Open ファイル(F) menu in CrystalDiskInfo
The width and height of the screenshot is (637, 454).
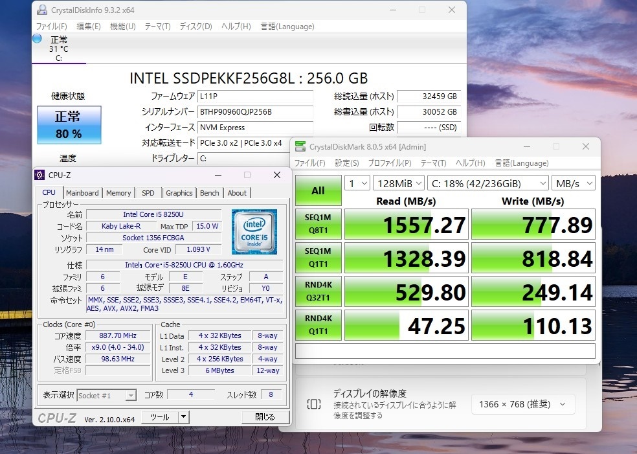click(x=52, y=27)
